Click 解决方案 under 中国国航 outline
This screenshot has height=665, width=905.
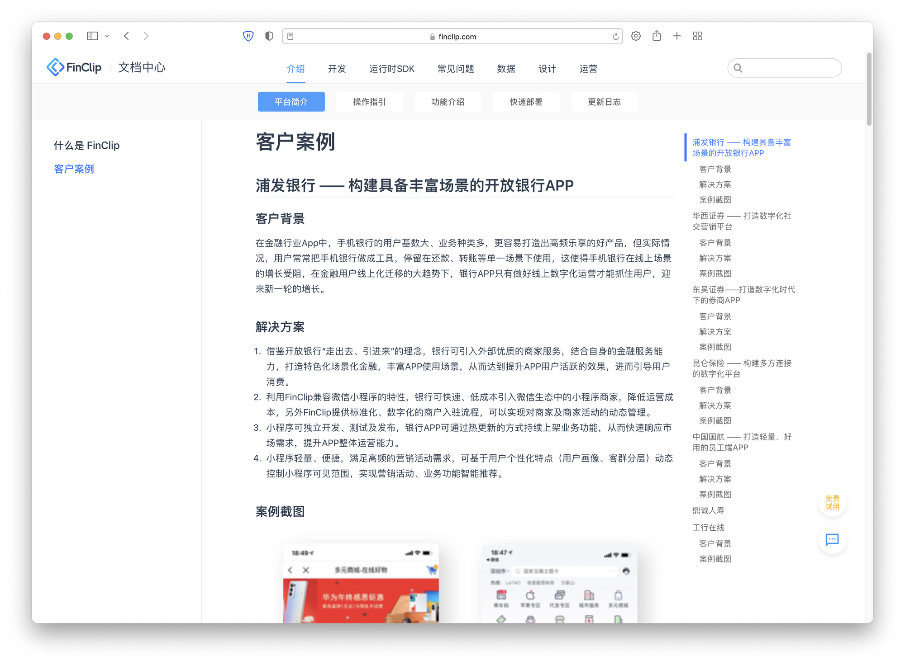coord(715,479)
